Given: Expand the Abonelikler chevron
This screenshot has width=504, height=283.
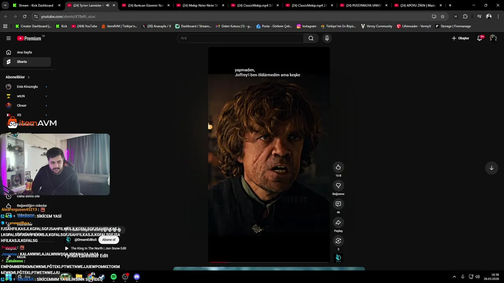Looking at the screenshot, I should coord(29,77).
